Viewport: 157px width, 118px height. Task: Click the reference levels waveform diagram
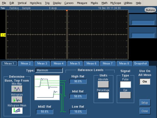[47, 87]
